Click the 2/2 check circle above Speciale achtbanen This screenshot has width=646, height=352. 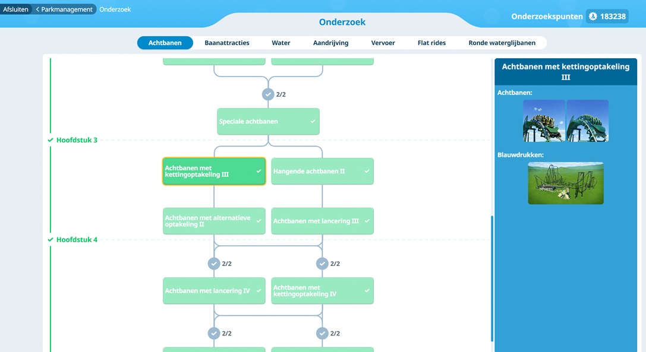coord(268,94)
